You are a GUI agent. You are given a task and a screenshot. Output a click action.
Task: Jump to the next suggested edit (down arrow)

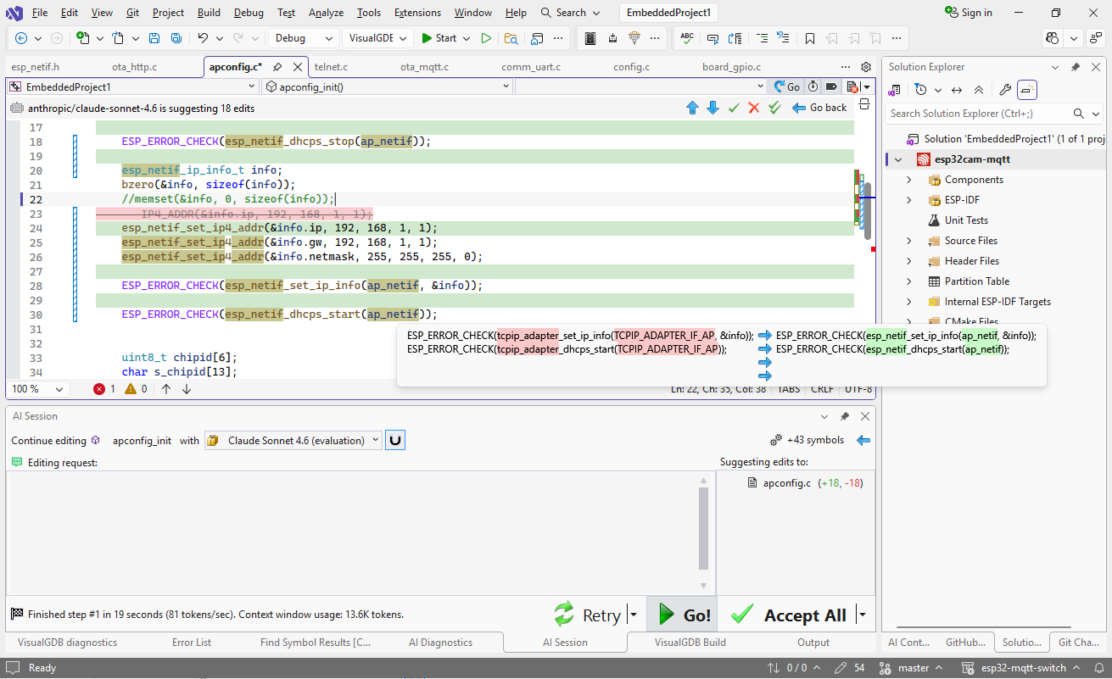pyautogui.click(x=712, y=108)
